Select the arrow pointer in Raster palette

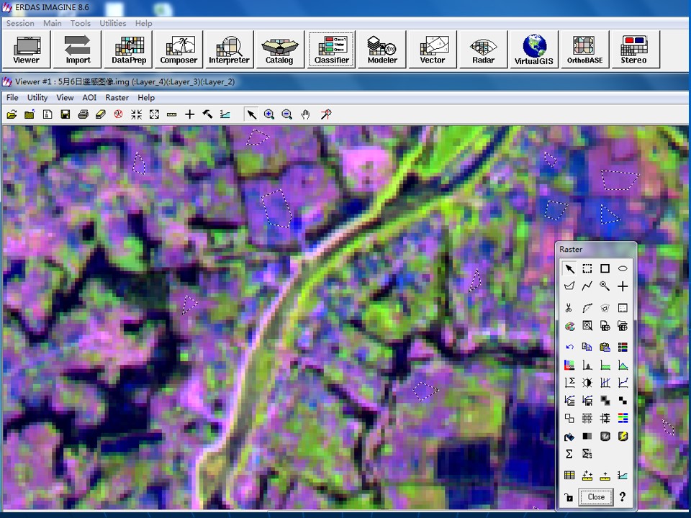pos(569,268)
